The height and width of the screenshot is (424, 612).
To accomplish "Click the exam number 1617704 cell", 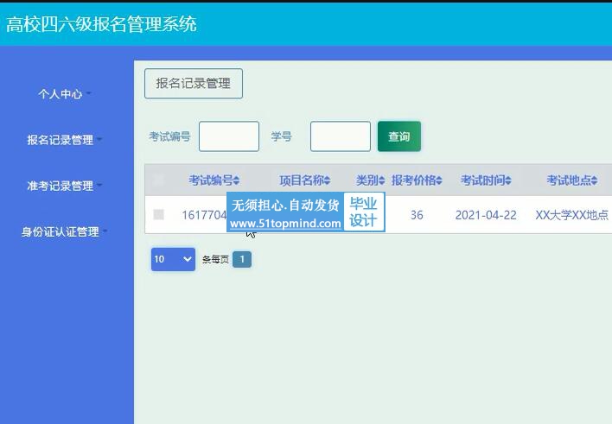I will (x=204, y=215).
